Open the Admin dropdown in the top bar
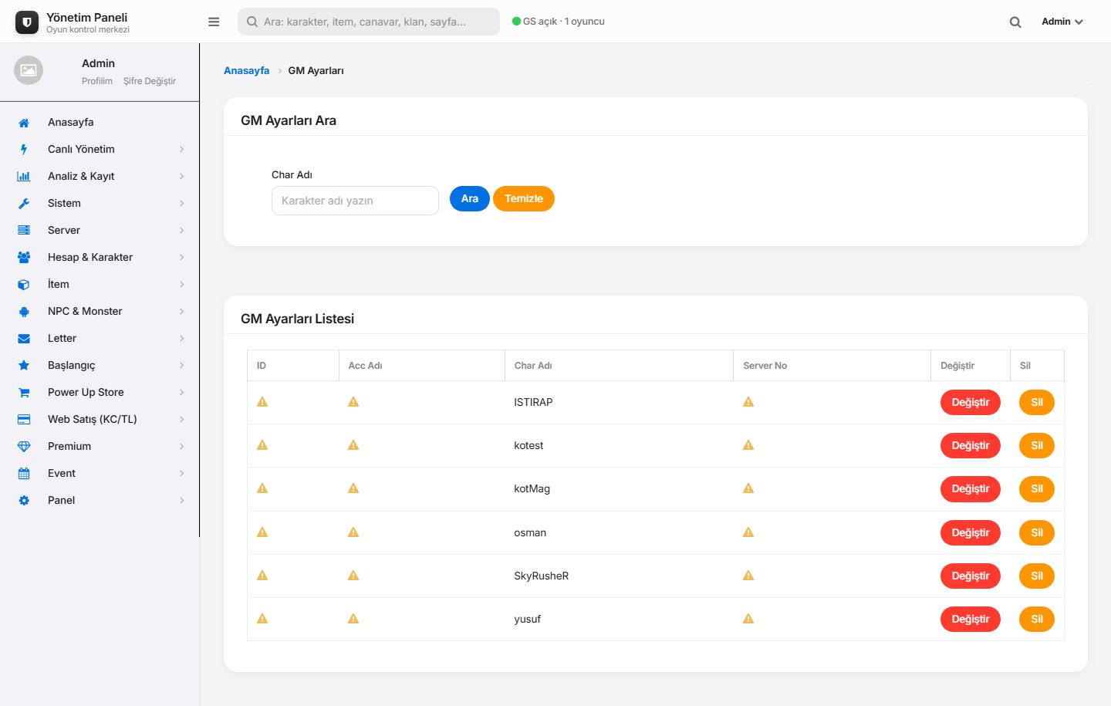Screen dimensions: 1111x706 [1062, 22]
